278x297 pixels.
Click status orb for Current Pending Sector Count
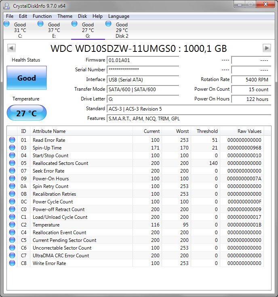pyautogui.click(x=12, y=240)
